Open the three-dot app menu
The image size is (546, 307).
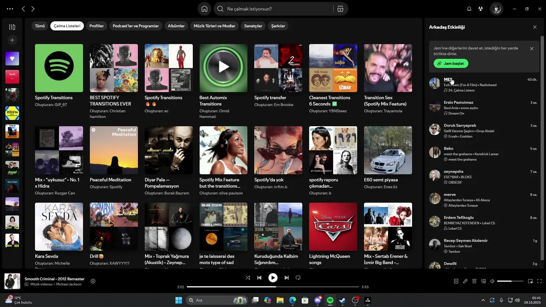tap(10, 9)
